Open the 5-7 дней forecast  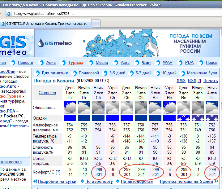point(143,73)
